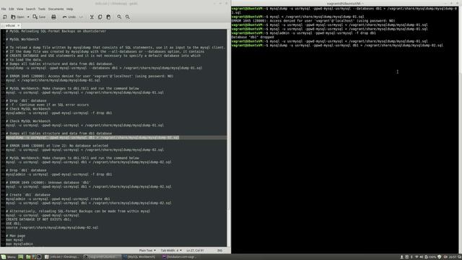Open the bluetooth icon in system tray
Viewport: 462px width, 260px height.
pyautogui.click(x=411, y=257)
